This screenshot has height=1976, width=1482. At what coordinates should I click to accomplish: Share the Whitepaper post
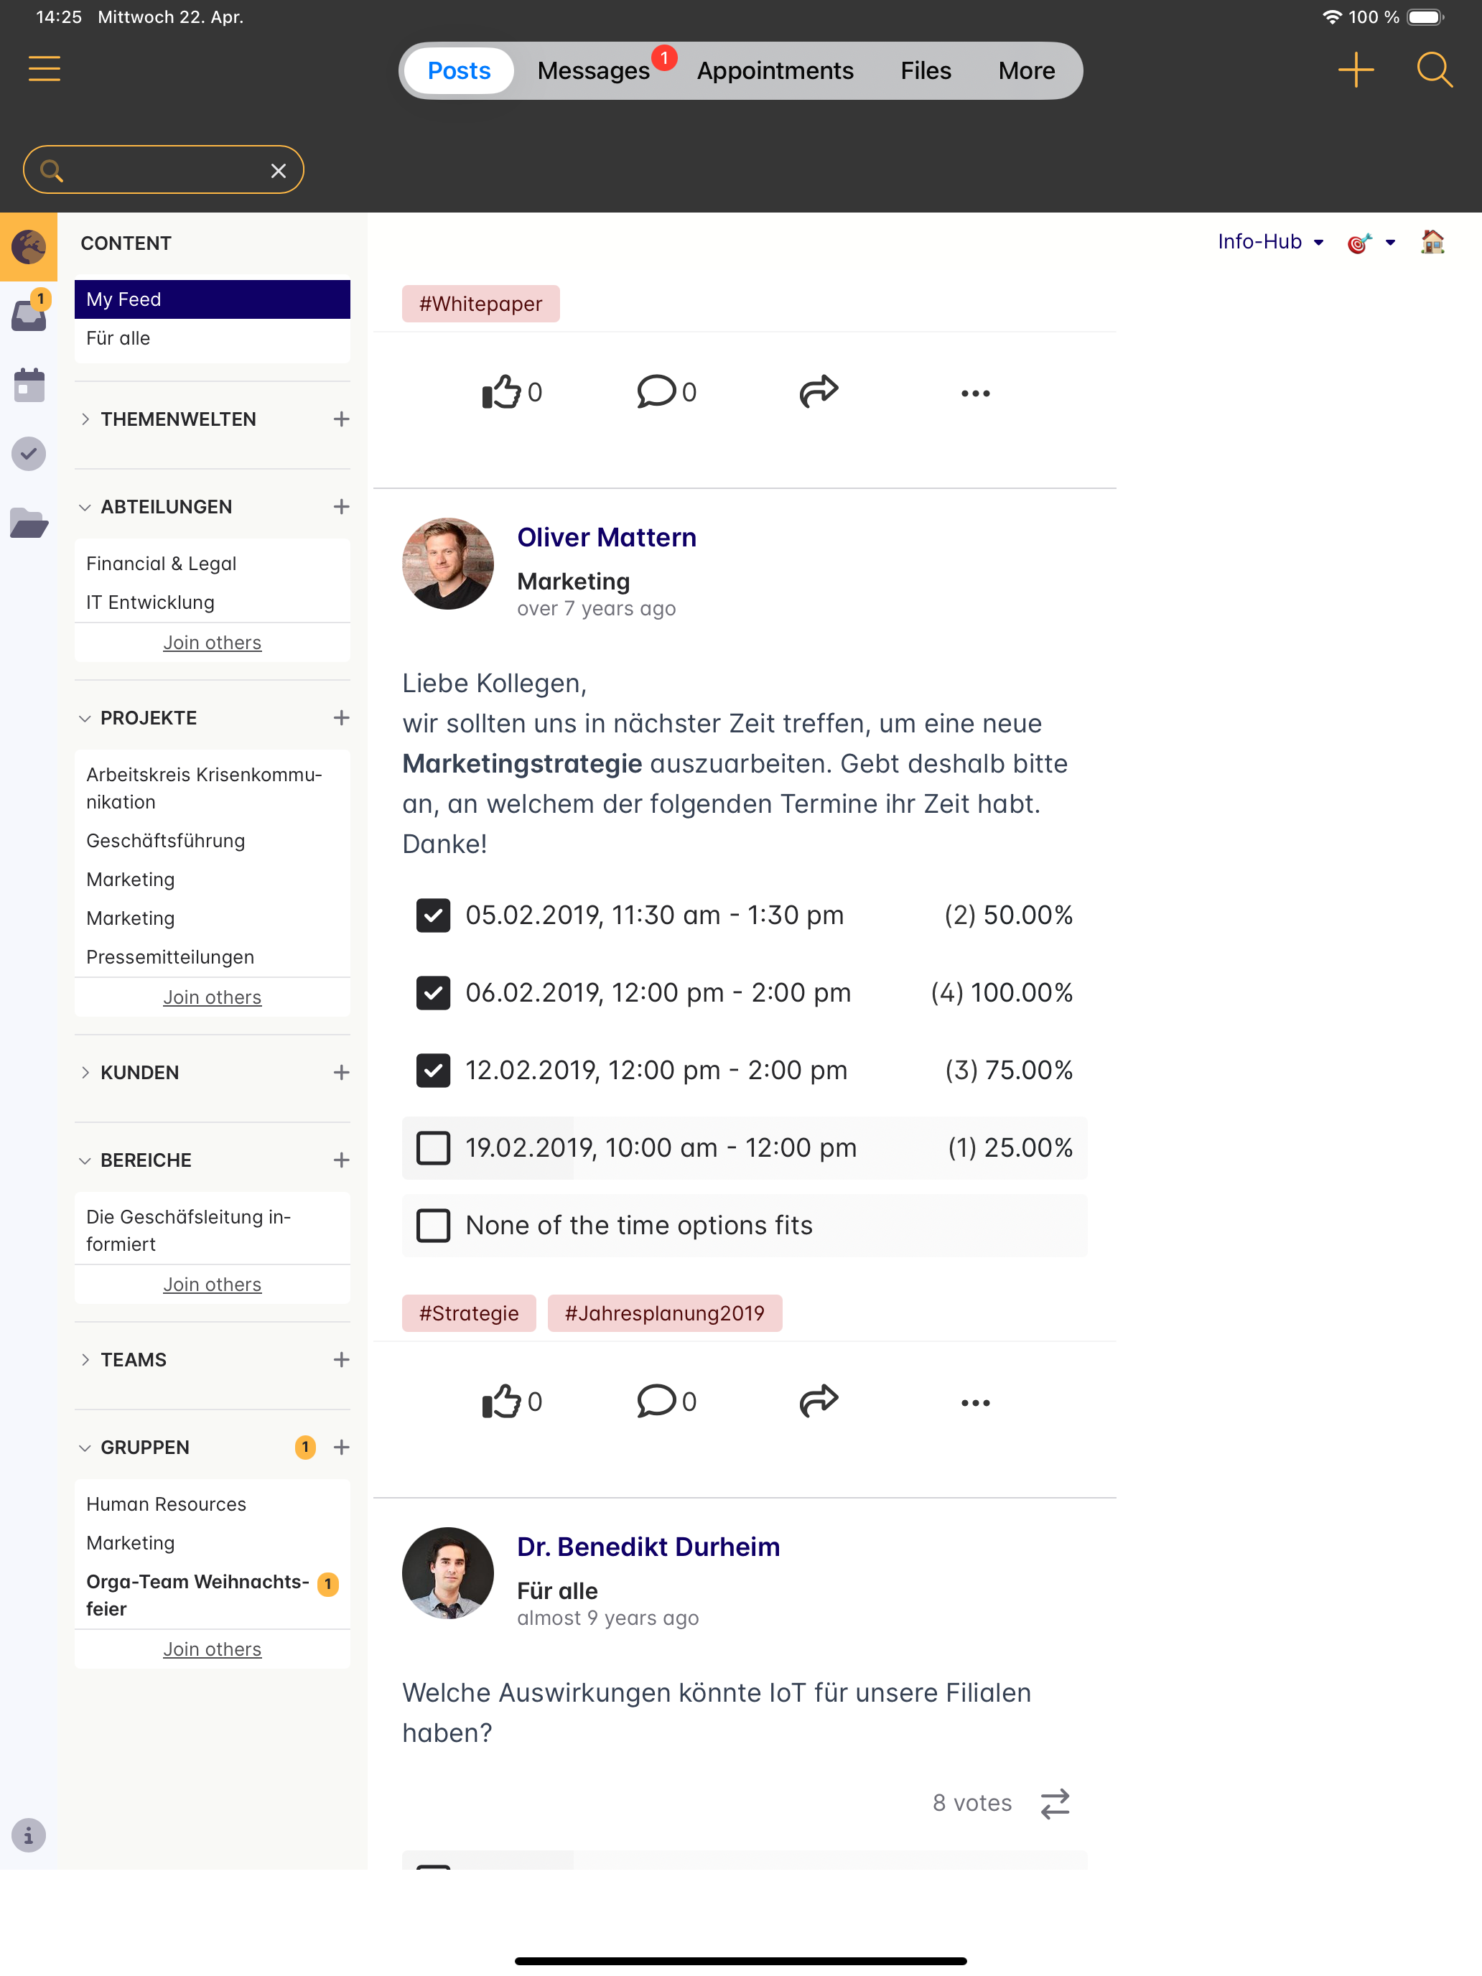point(819,391)
